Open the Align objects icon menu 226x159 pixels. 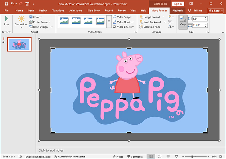point(171,17)
